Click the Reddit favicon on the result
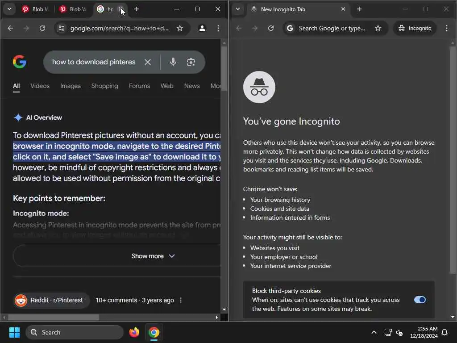This screenshot has height=343, width=457. click(21, 301)
